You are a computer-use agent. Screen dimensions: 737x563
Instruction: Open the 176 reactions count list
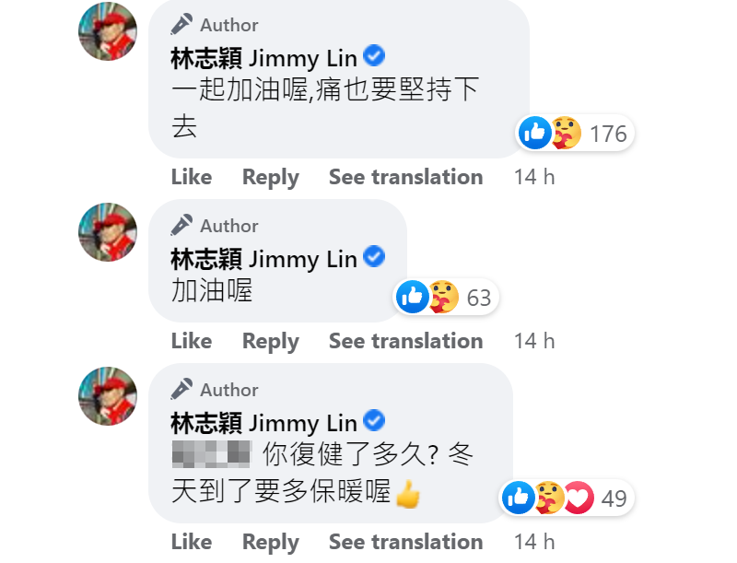(x=608, y=134)
